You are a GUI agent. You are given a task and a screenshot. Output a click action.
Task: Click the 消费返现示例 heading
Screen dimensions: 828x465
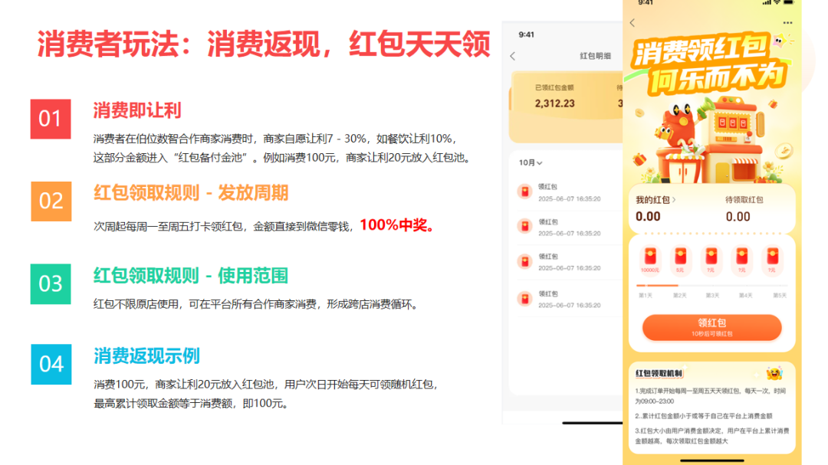146,356
